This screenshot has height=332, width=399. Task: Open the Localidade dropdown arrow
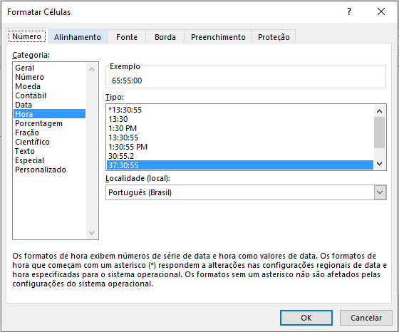coord(380,192)
